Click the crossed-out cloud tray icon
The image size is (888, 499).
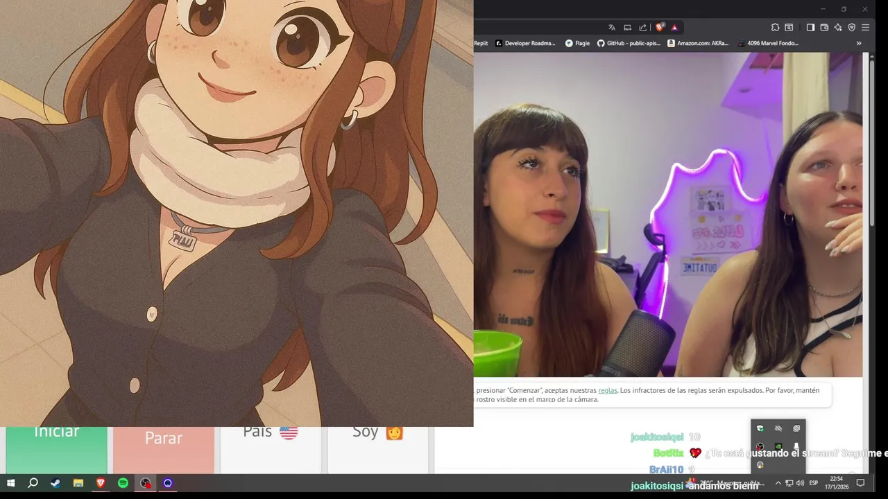(x=778, y=428)
